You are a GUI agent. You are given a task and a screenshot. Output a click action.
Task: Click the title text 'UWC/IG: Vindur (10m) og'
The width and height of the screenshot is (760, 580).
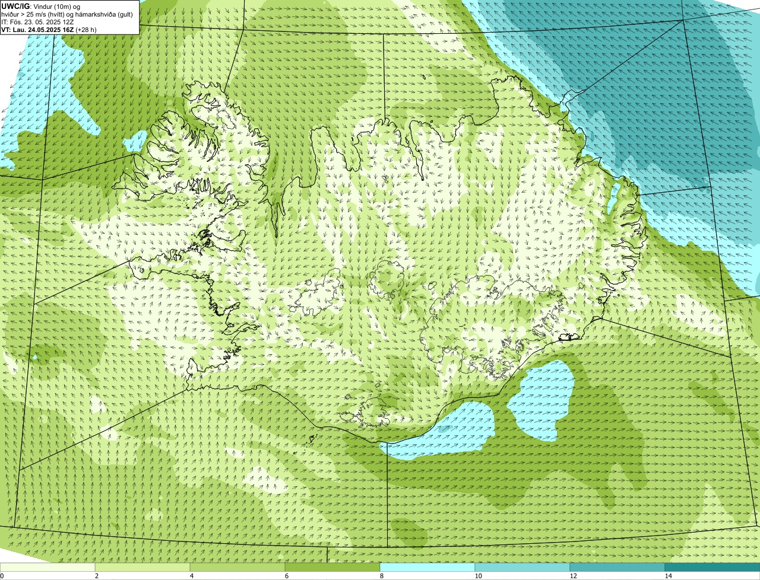pyautogui.click(x=40, y=6)
